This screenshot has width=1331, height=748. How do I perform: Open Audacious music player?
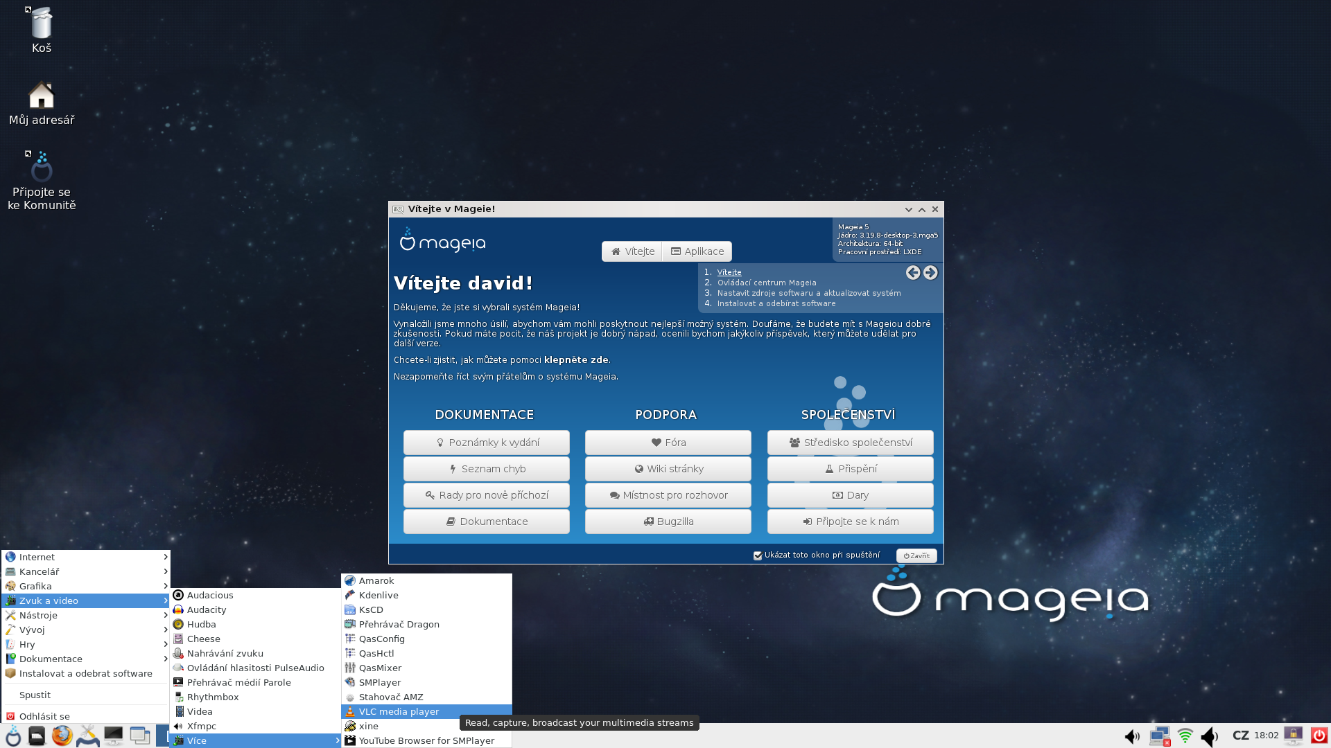coord(256,595)
